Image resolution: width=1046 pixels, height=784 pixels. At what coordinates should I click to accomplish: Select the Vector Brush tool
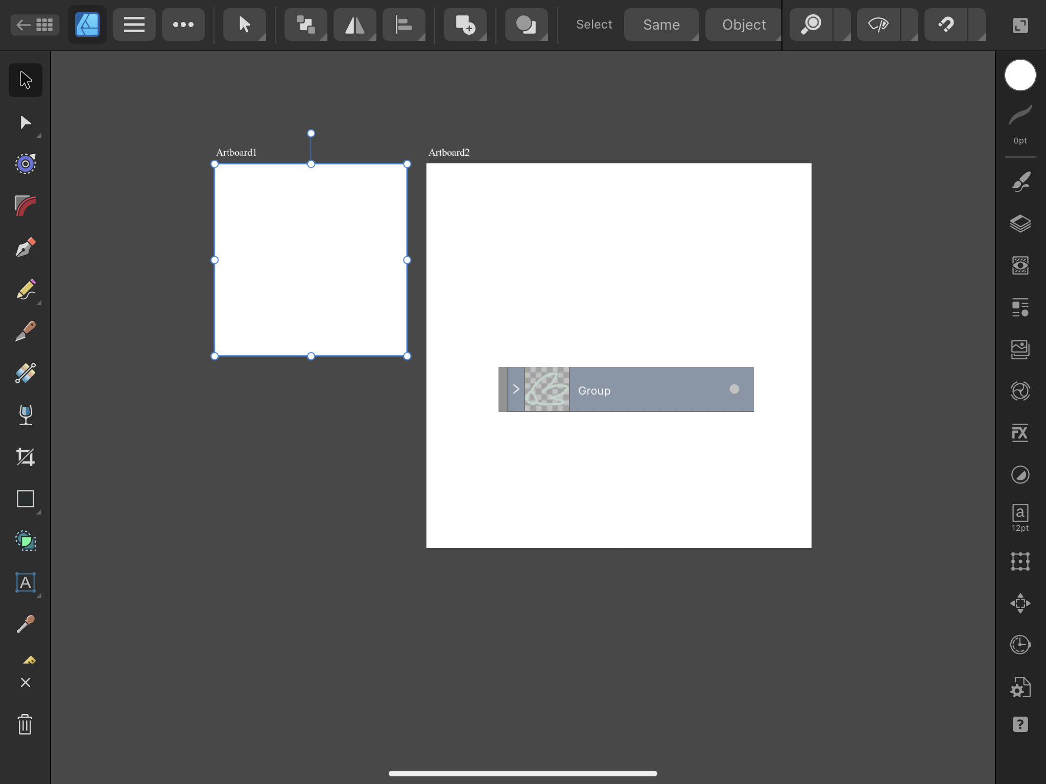tap(26, 331)
